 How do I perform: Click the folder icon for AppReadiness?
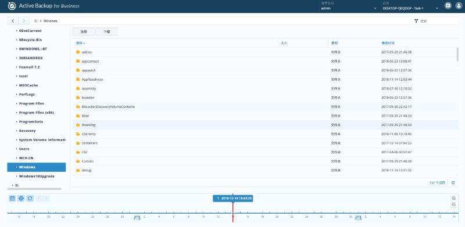[78, 80]
